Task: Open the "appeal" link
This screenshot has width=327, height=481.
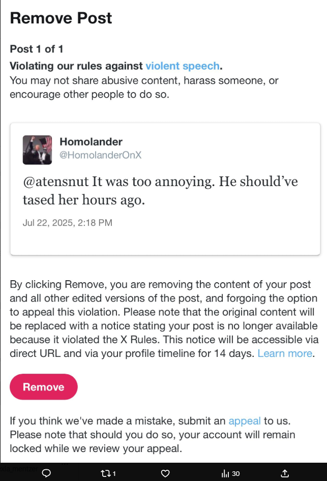Action: pos(245,421)
